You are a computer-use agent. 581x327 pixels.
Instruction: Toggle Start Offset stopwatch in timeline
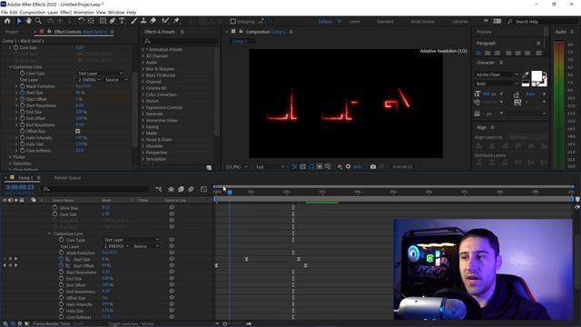coord(62,265)
